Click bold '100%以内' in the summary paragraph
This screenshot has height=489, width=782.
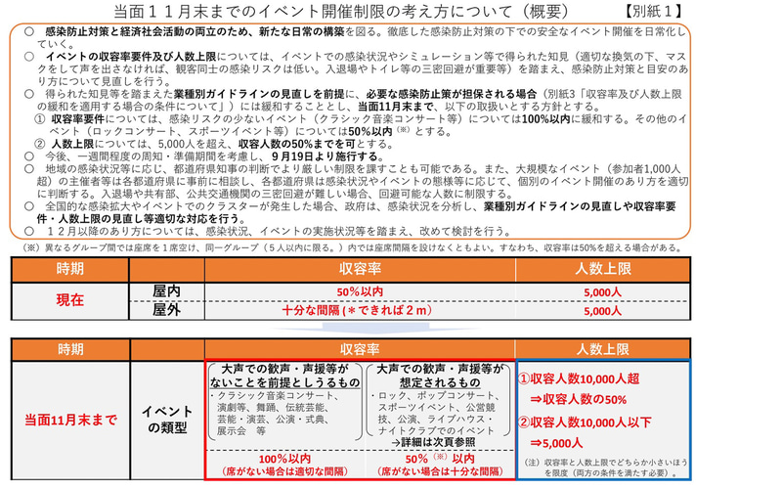545,119
